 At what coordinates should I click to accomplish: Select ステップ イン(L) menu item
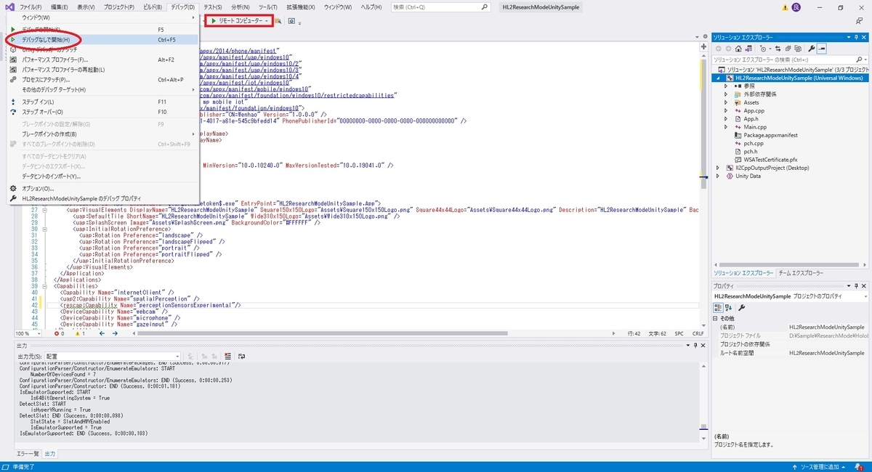tap(102, 102)
